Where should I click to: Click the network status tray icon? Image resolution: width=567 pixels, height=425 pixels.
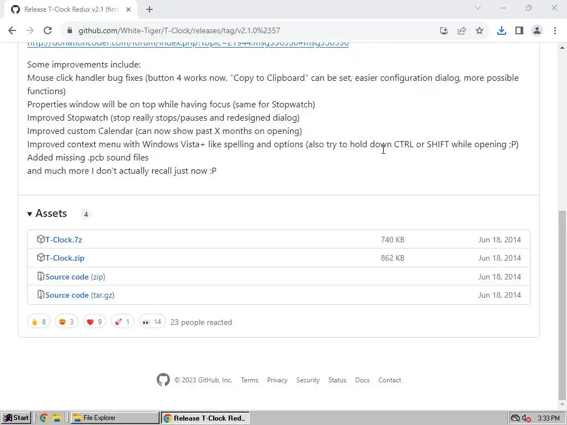[x=516, y=418]
